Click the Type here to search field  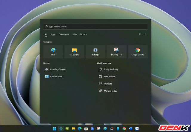click(x=95, y=27)
